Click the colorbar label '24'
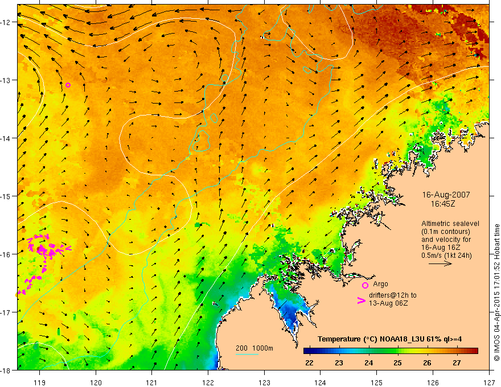Image resolution: width=501 pixels, height=387 pixels. pos(368,363)
